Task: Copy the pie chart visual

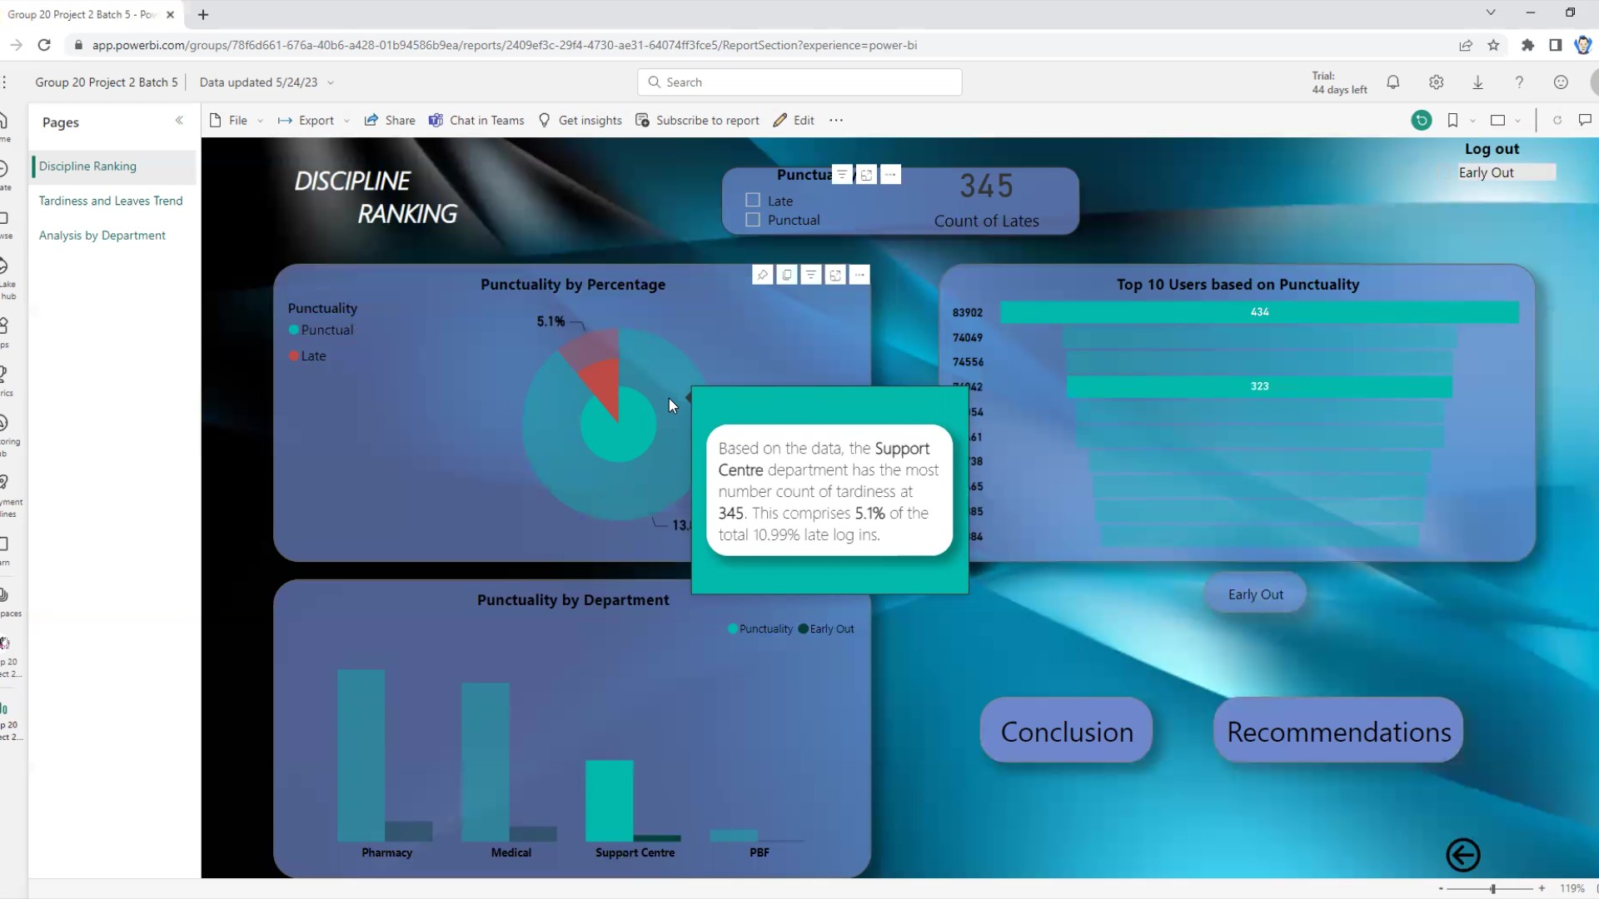Action: [x=786, y=275]
